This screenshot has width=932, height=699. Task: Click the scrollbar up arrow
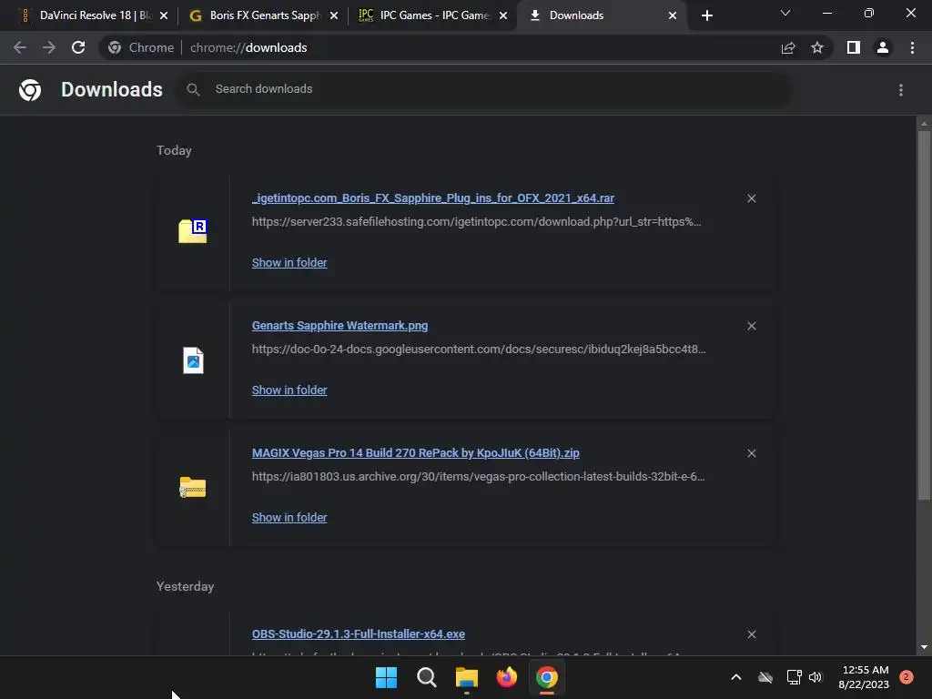(924, 124)
